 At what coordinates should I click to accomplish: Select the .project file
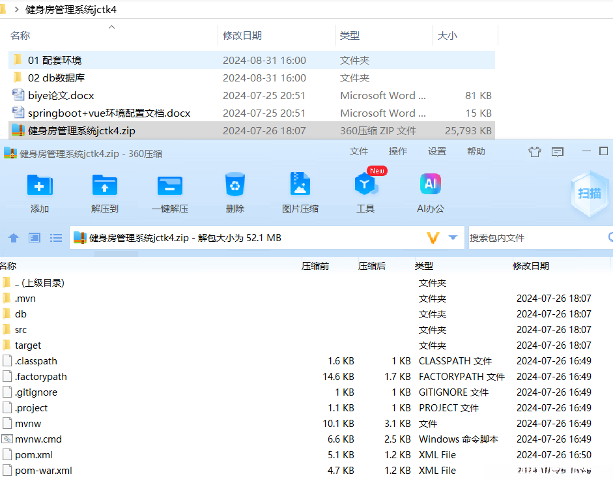[x=305, y=408]
